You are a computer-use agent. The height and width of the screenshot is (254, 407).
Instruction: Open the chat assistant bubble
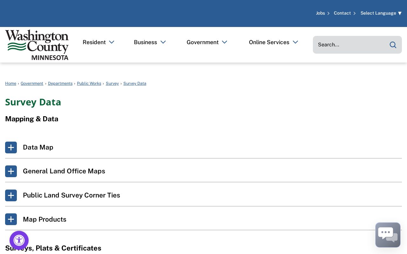(388, 235)
